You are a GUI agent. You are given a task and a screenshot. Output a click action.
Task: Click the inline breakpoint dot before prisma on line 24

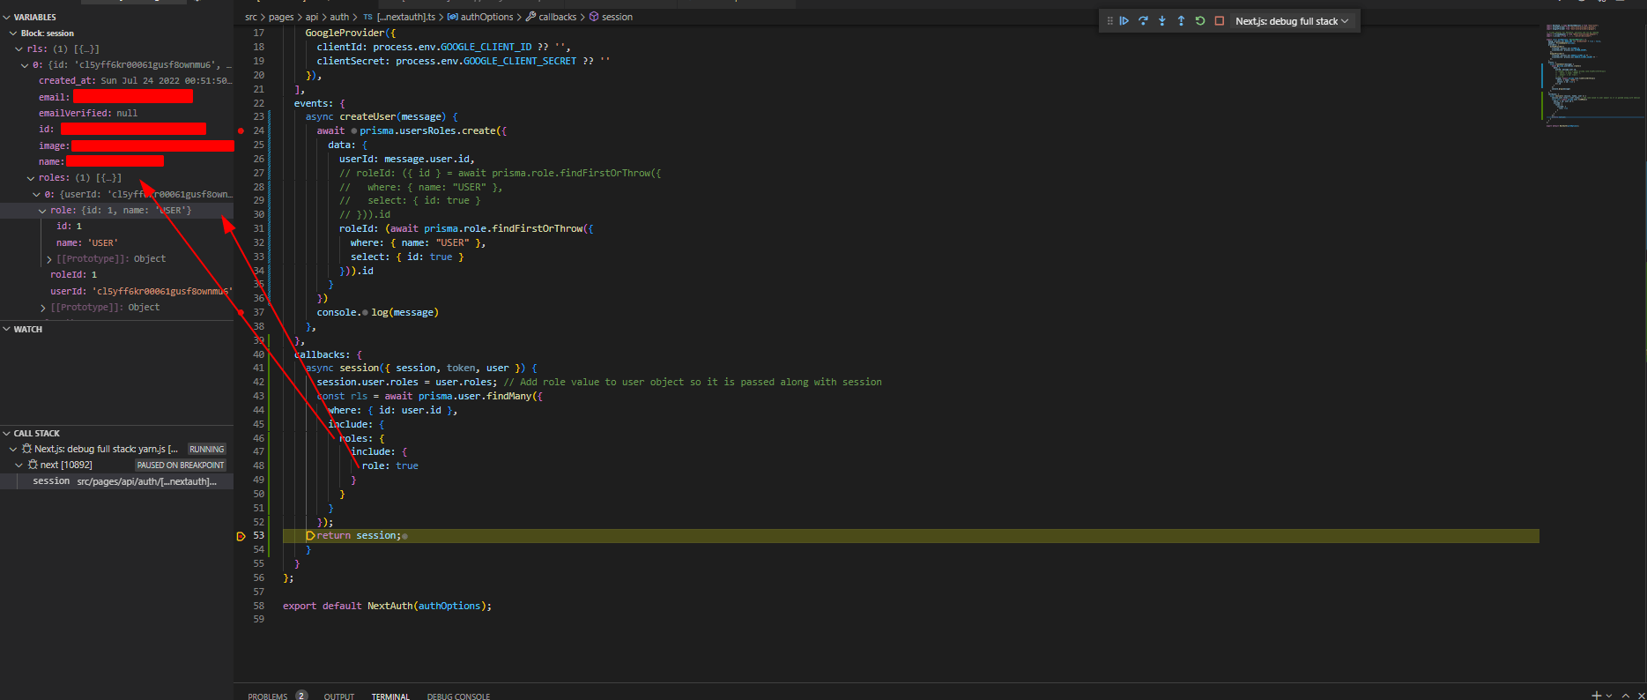[354, 131]
